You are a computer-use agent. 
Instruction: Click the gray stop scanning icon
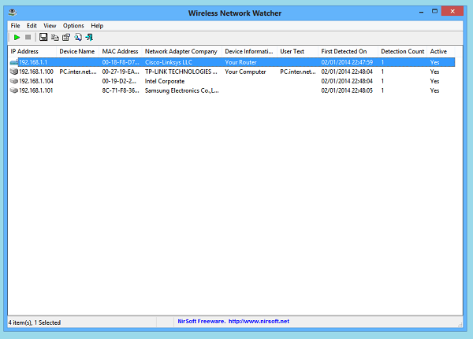pyautogui.click(x=28, y=37)
